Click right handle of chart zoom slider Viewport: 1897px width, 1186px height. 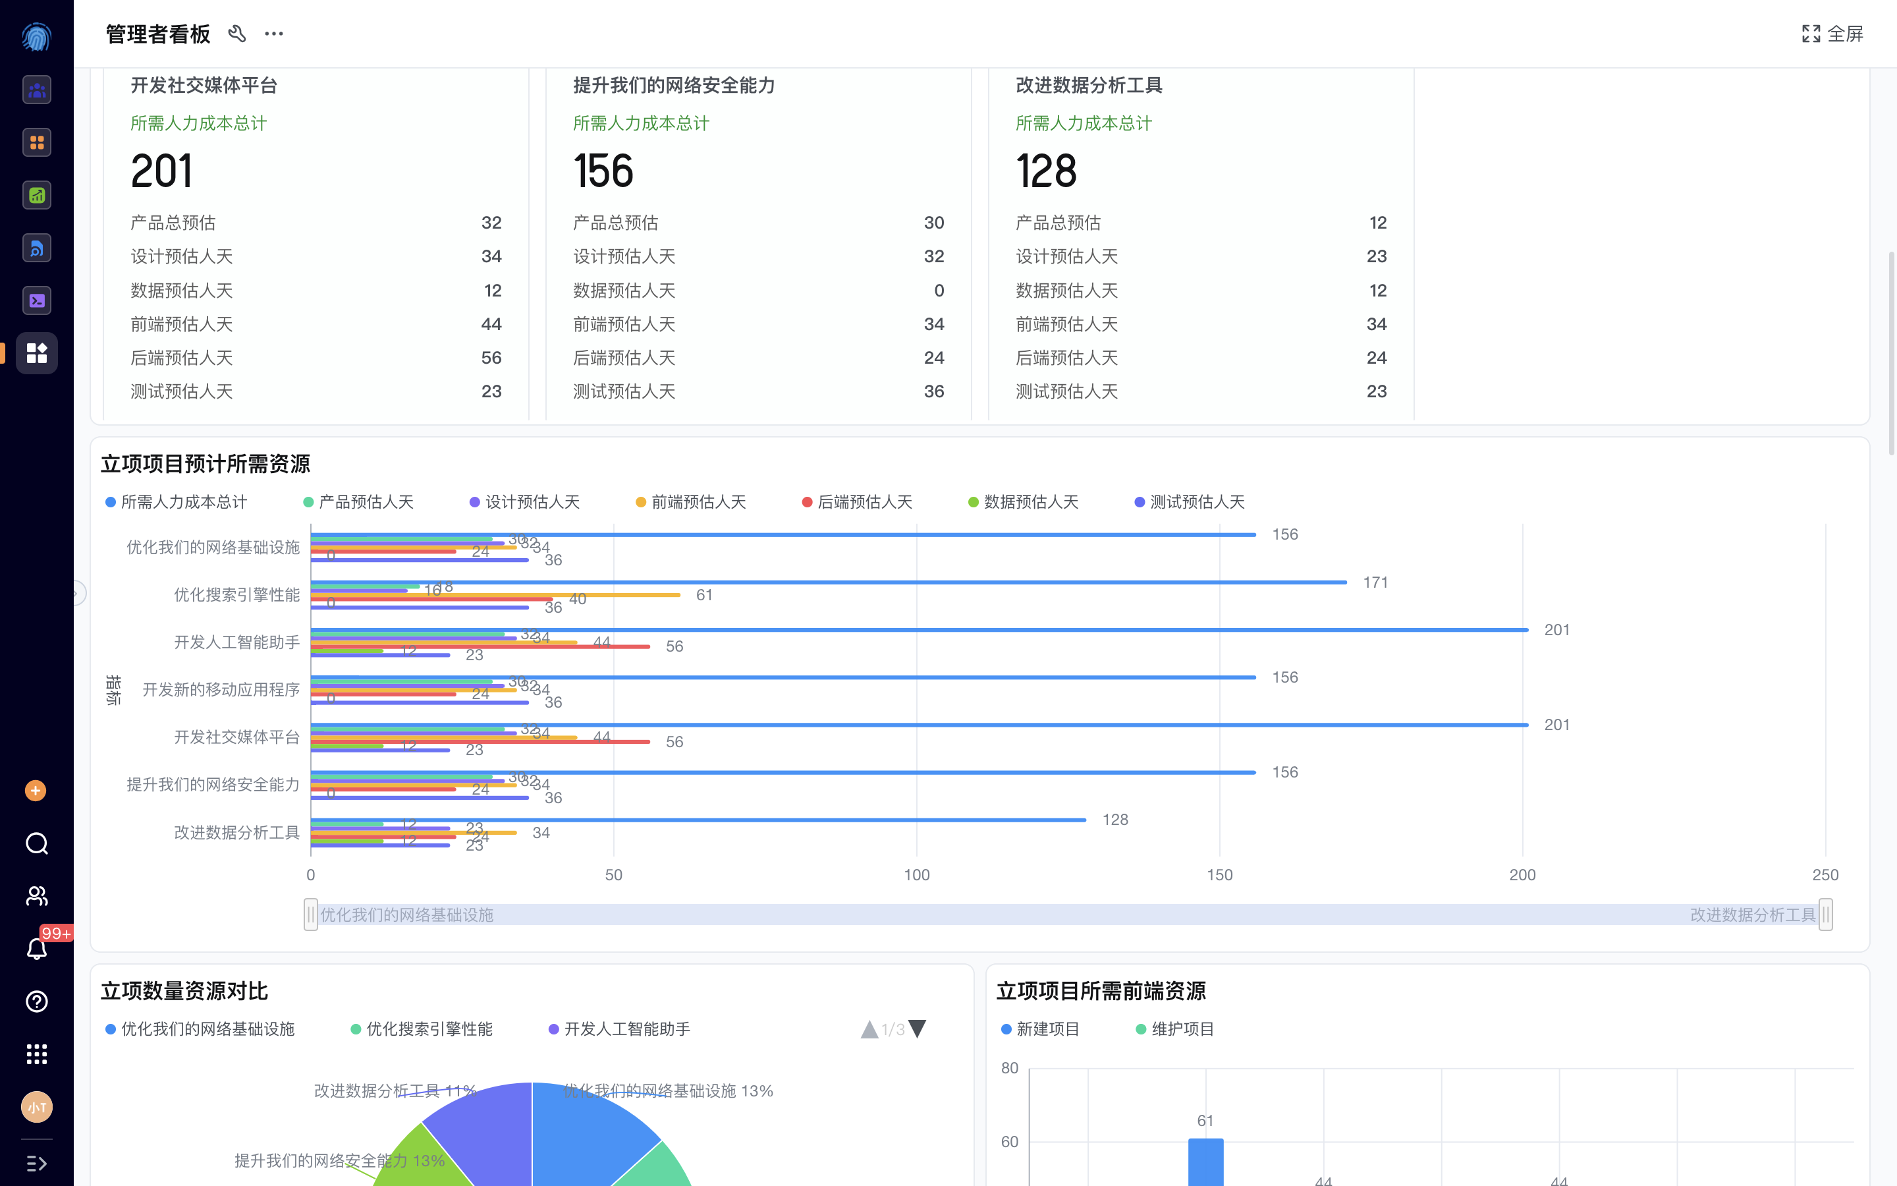pos(1826,915)
